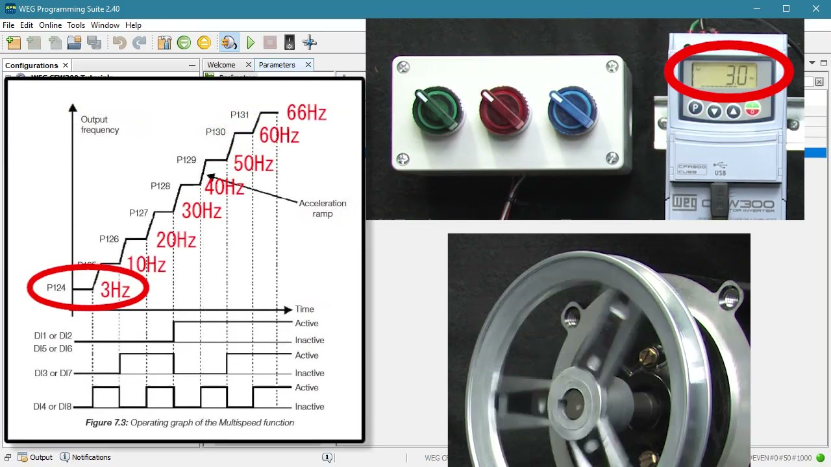Click the green circle down-arrow icon

click(x=184, y=43)
